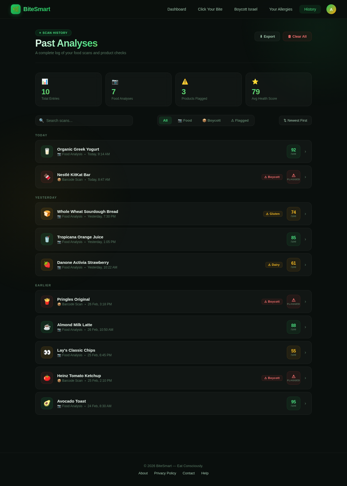
Task: Open the user avatar profile icon
Action: tap(331, 9)
